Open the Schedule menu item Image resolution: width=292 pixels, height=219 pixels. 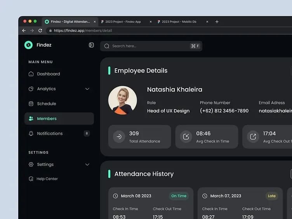tap(59, 104)
